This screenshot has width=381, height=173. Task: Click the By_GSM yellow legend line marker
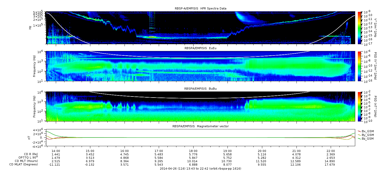[359, 135]
